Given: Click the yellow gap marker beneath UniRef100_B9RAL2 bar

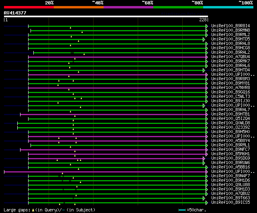Looking at the screenshot, I should point(84,54).
